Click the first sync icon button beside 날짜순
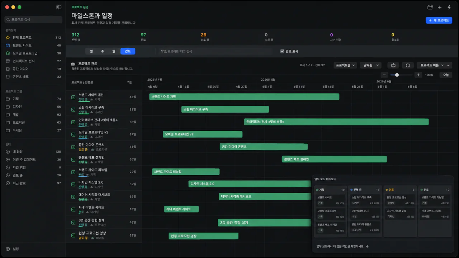459x258 pixels. (x=393, y=65)
